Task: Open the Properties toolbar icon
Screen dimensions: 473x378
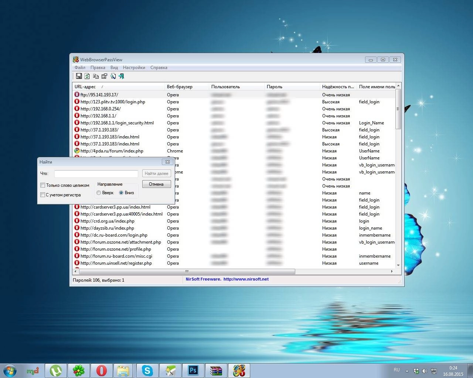Action: coord(104,76)
